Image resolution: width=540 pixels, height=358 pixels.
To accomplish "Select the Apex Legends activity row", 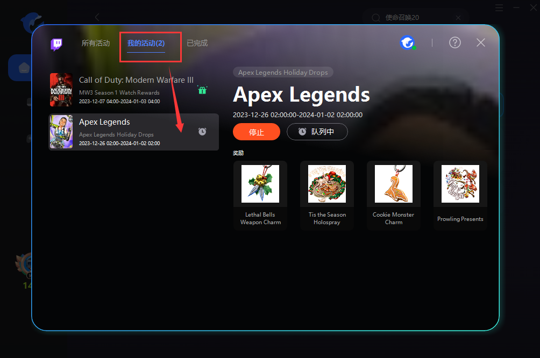I will coord(133,132).
